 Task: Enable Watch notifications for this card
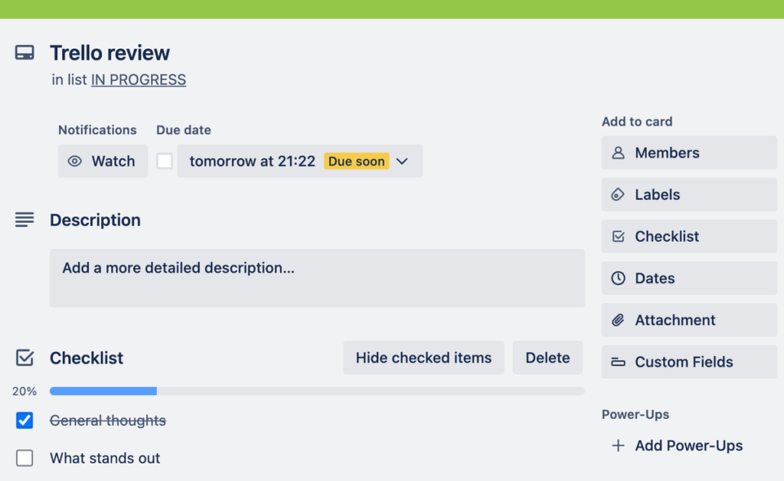tap(103, 161)
